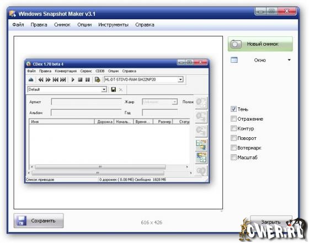Image resolution: width=309 pixels, height=243 pixels.
Task: Click the Новый снимок button
Action: coord(260,44)
